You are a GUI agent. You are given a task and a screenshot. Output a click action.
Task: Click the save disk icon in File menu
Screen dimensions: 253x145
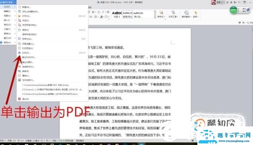coord(20,30)
